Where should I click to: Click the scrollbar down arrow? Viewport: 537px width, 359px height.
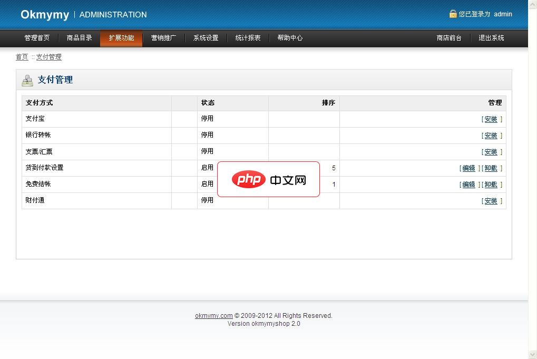point(532,354)
